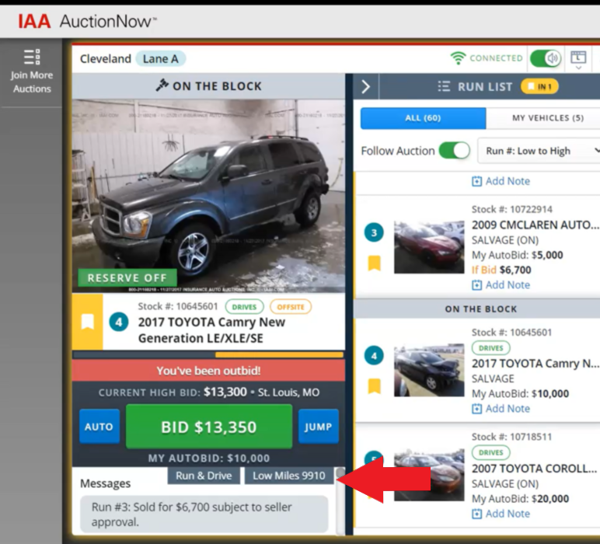The height and width of the screenshot is (544, 600).
Task: Click the 2017 TOYOTA Camry New Generation title
Action: (211, 330)
